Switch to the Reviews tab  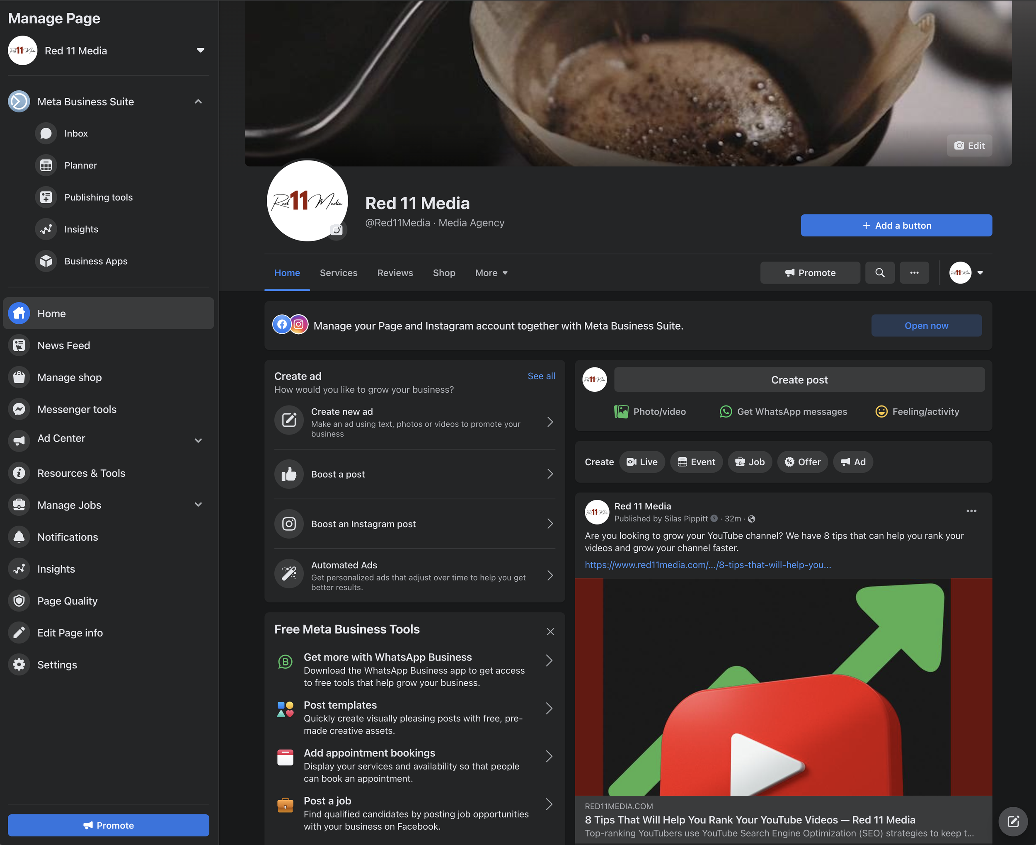[x=395, y=272]
